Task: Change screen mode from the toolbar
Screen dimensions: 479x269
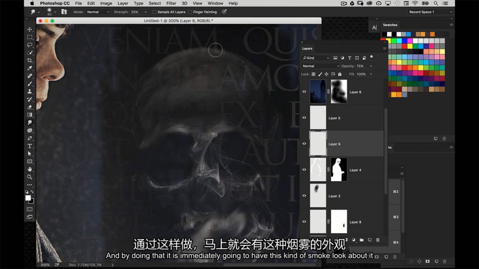Action: (29, 217)
